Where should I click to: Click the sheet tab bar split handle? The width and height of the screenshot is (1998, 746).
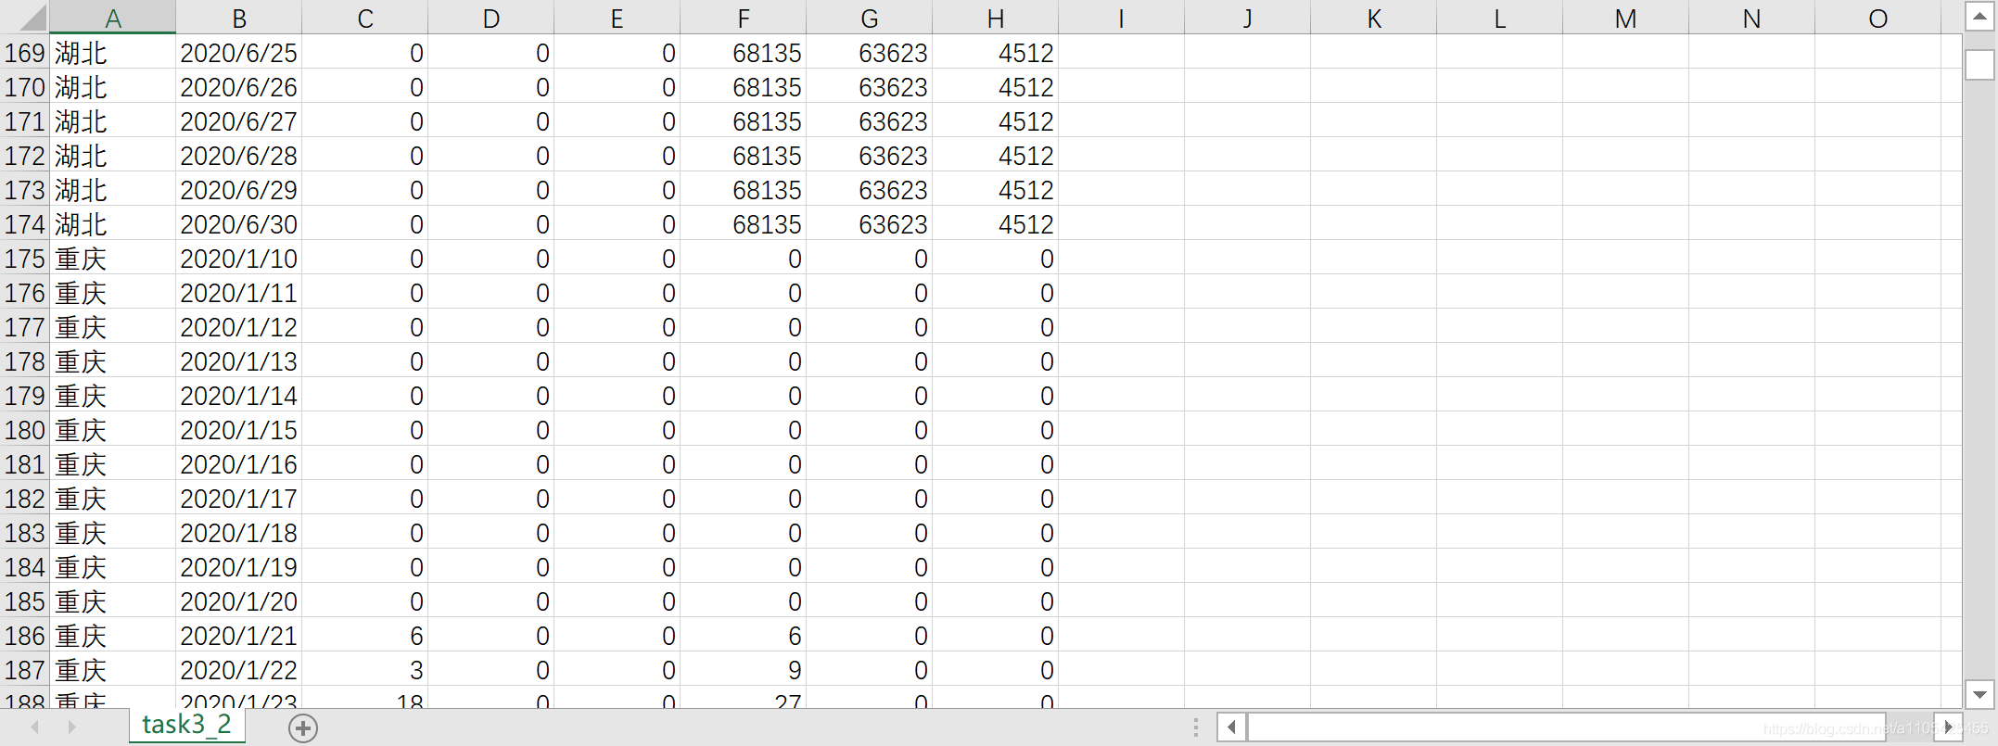point(1196,727)
